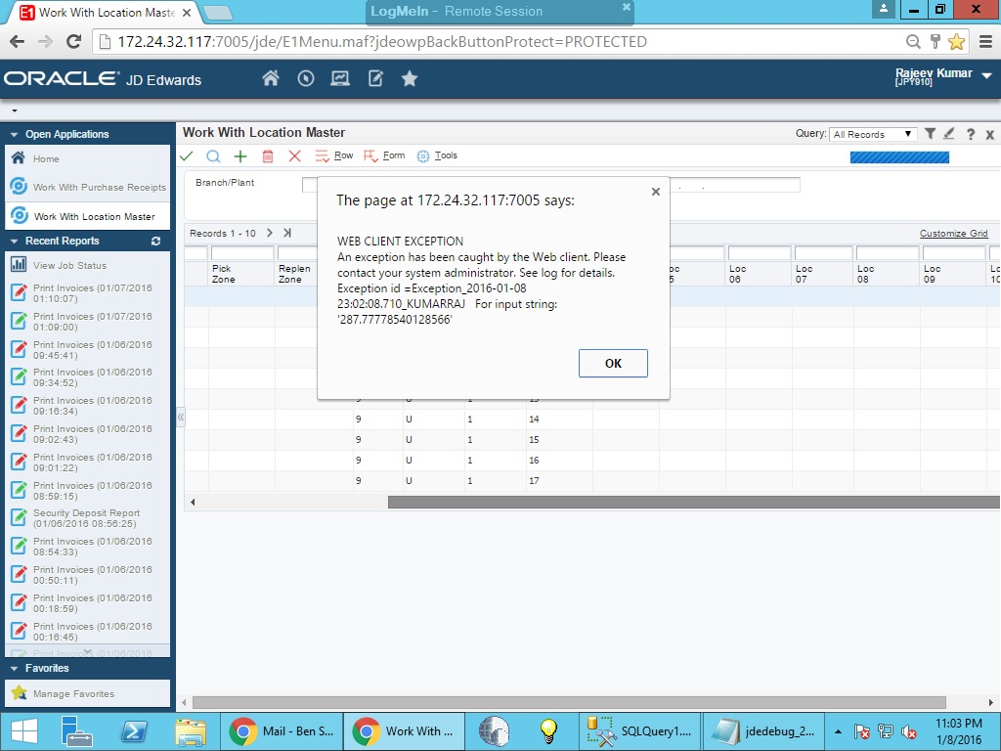Open PowerShell from the taskbar

(134, 731)
